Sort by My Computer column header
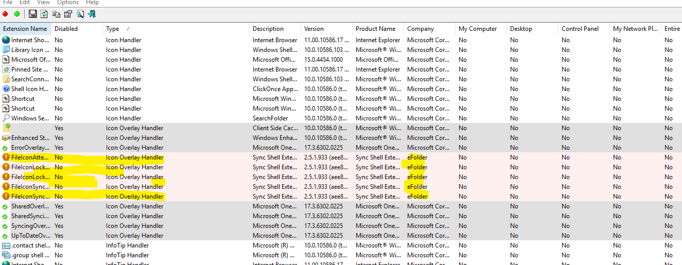 [x=481, y=29]
